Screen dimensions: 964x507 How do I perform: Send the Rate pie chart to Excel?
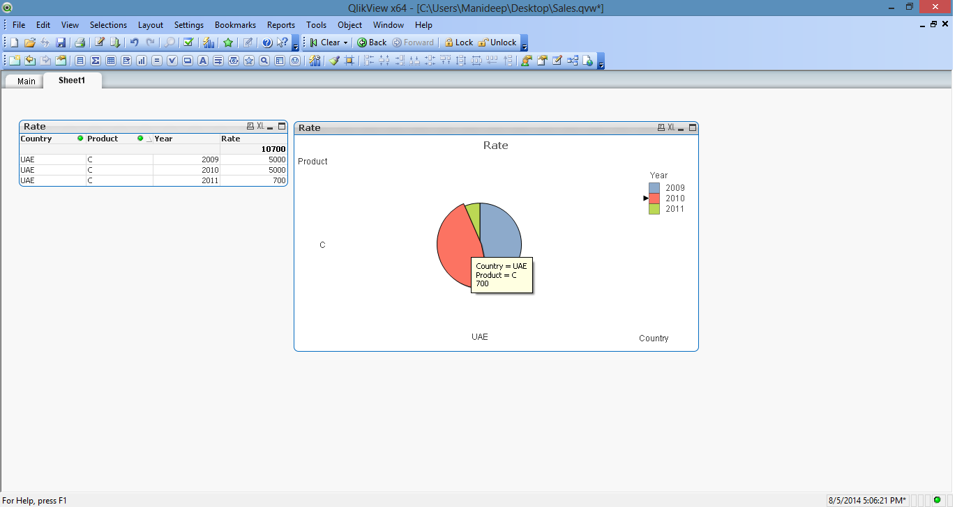point(671,127)
